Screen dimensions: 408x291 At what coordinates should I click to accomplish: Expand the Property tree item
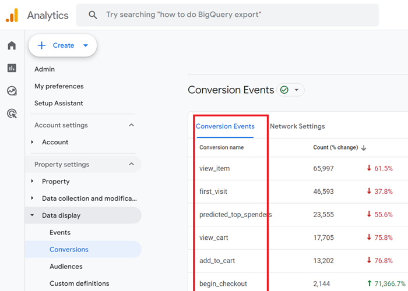(32, 181)
